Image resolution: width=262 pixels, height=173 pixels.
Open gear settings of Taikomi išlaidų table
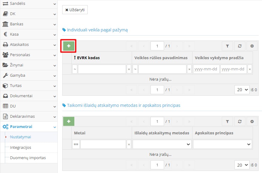tap(252, 122)
